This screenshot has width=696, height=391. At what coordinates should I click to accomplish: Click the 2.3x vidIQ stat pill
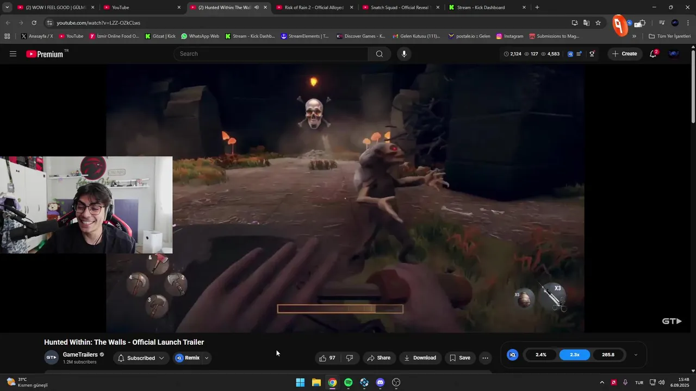tap(575, 355)
